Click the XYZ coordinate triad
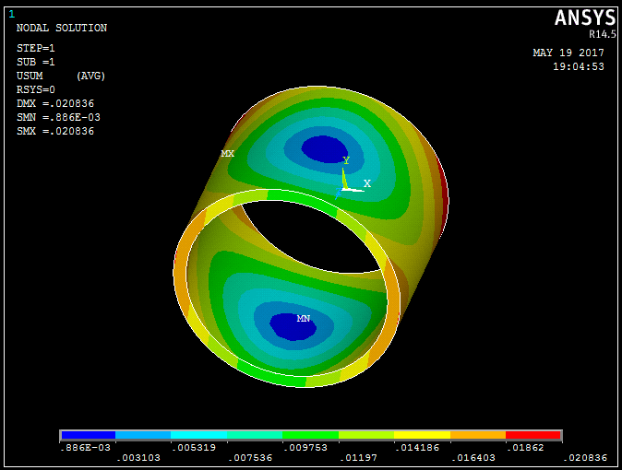Viewport: 622px width, 470px height. click(352, 178)
